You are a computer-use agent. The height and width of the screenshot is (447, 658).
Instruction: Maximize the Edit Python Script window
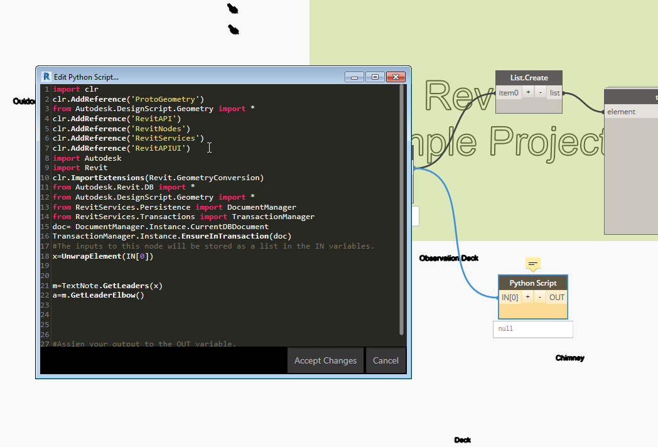[375, 77]
